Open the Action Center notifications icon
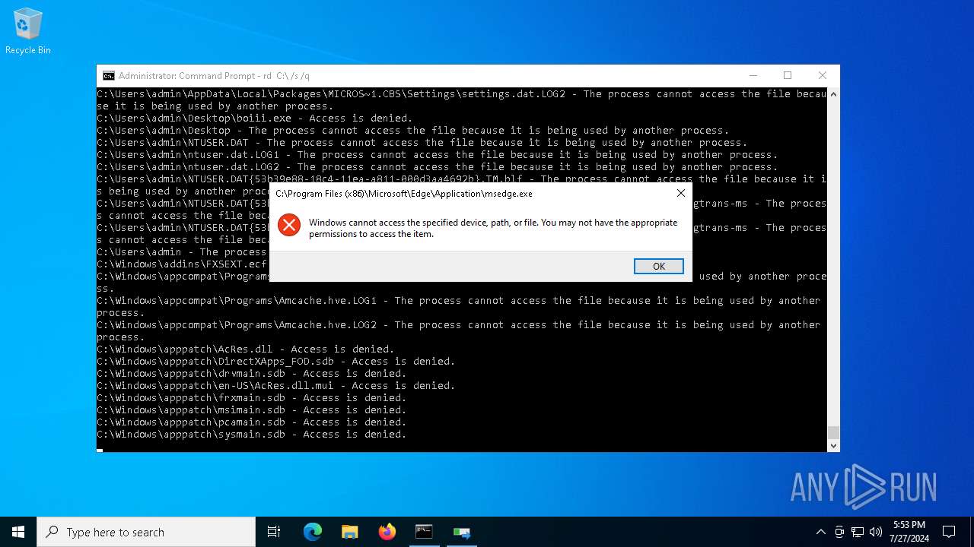The height and width of the screenshot is (547, 974). [x=949, y=532]
